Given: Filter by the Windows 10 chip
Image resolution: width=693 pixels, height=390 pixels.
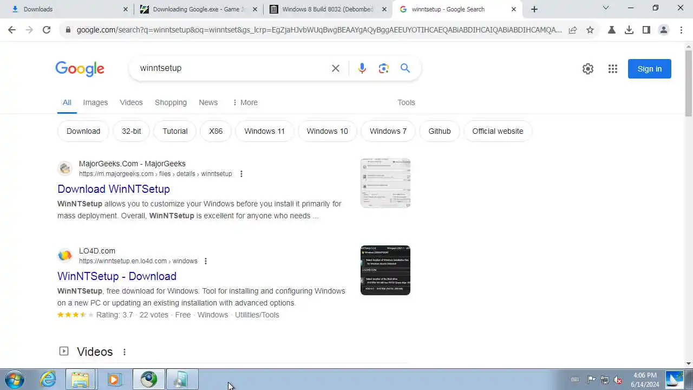Looking at the screenshot, I should click(327, 131).
